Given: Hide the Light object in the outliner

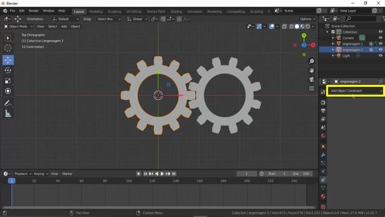Looking at the screenshot, I should (x=381, y=55).
